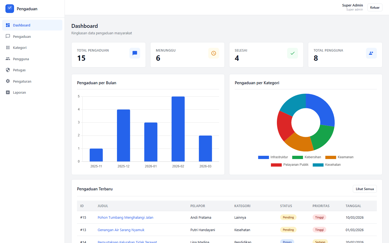Viewport: 389px width, 243px height.
Task: Click the clock icon on the Menunggu card
Action: click(213, 53)
